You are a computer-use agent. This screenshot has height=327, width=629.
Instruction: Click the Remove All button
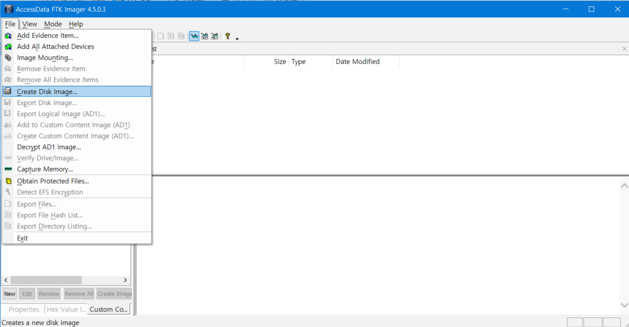[79, 294]
